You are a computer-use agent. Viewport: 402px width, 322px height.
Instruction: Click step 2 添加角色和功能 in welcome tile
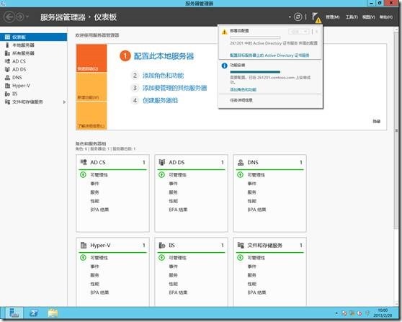pos(163,76)
